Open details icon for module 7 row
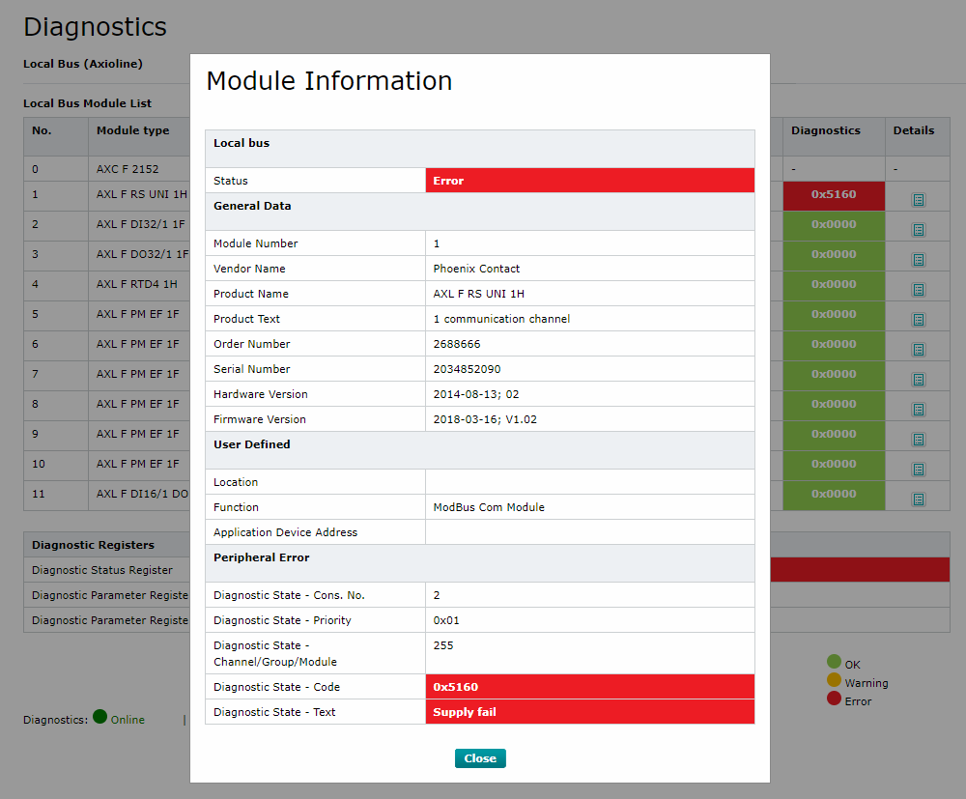 pyautogui.click(x=918, y=380)
